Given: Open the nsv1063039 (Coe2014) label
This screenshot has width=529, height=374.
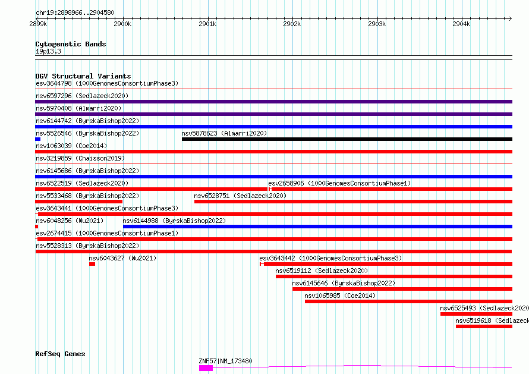Looking at the screenshot, I should [71, 146].
